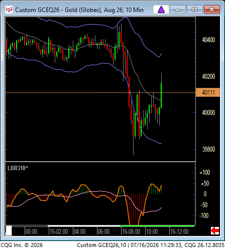Click the 39800 price axis label
Viewport: 225px width, 249px height.
208,149
